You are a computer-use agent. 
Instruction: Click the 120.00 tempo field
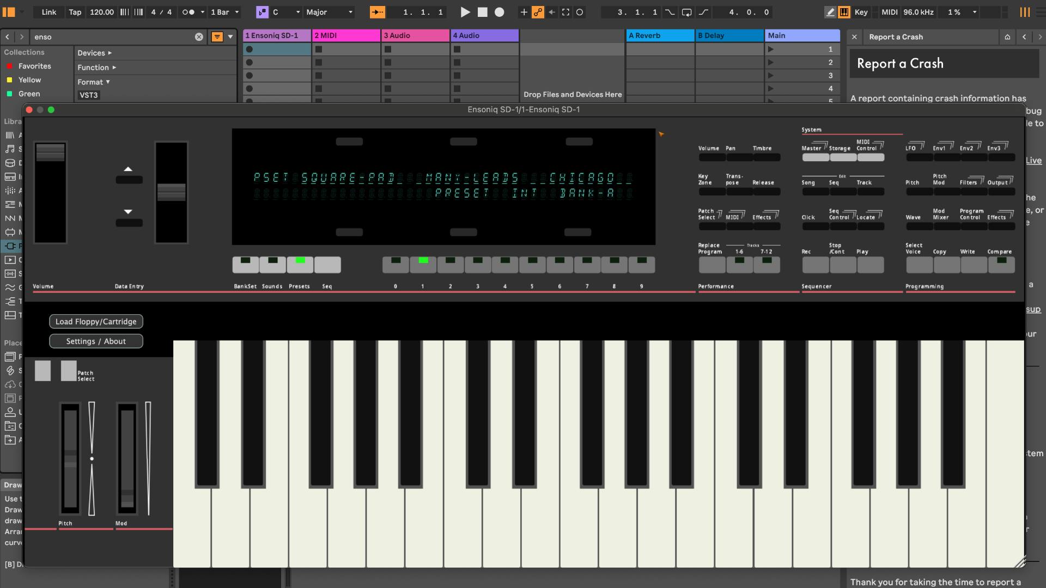pos(102,12)
